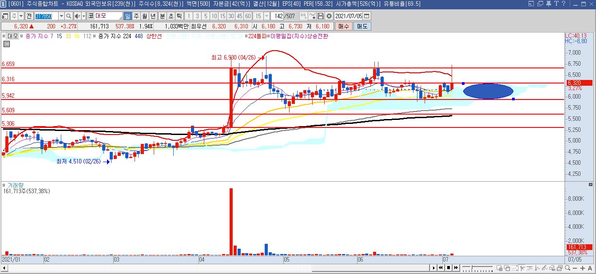Open chart settings with the gear icon
The image size is (596, 274).
tap(329, 16)
